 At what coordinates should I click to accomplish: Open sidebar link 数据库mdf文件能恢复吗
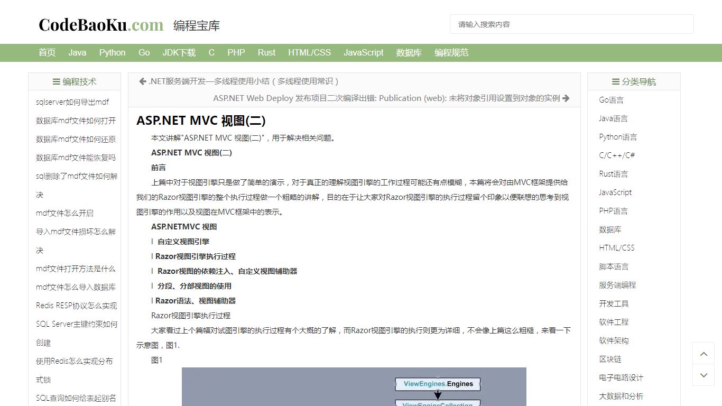[x=76, y=158]
